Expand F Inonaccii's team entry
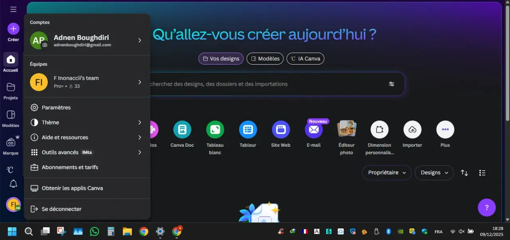Viewport: 510px width, 240px height. 87,82
